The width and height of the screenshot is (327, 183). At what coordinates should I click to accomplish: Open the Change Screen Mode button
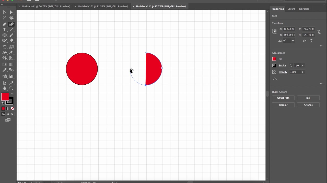tap(8, 120)
